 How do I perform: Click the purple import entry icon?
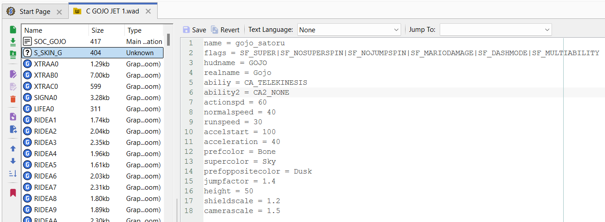point(13,117)
